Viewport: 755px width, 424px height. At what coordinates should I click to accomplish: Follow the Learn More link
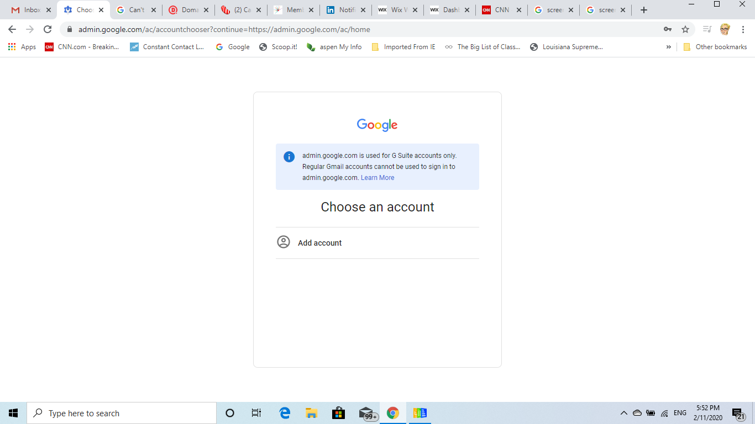[x=377, y=178]
